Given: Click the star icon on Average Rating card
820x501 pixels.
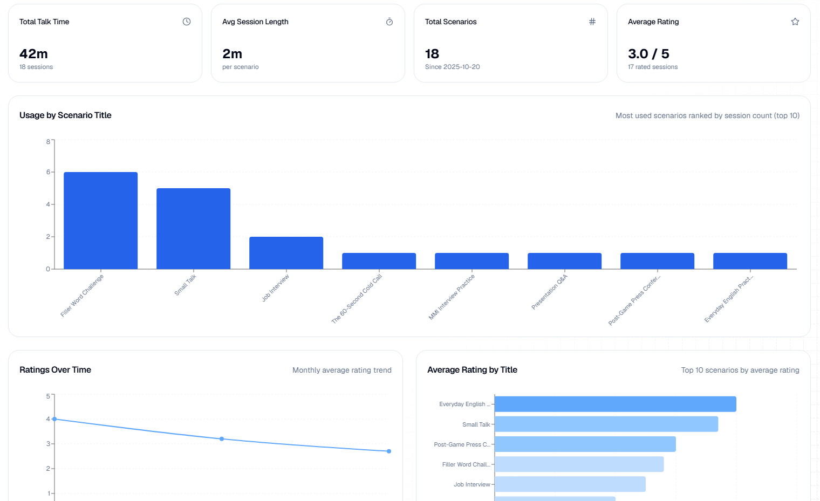Looking at the screenshot, I should (795, 21).
